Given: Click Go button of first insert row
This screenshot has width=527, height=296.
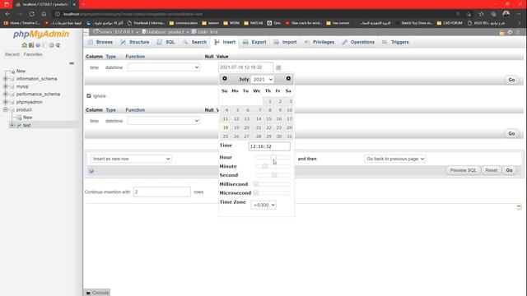Looking at the screenshot, I should [x=511, y=80].
